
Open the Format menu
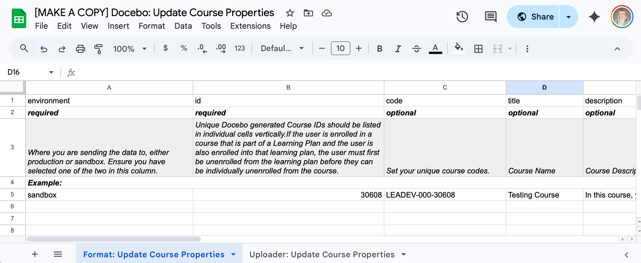[x=152, y=26]
